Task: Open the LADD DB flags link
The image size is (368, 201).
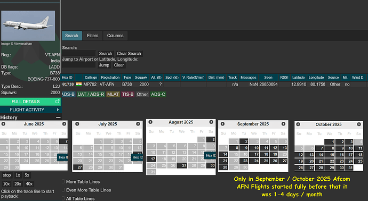Action: click(x=54, y=67)
